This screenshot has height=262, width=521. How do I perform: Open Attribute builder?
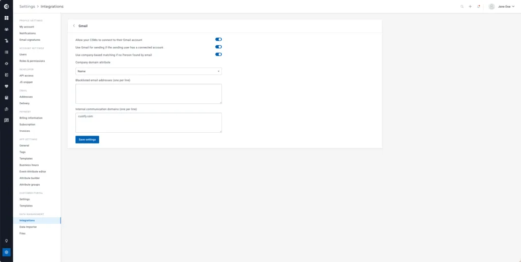[30, 178]
